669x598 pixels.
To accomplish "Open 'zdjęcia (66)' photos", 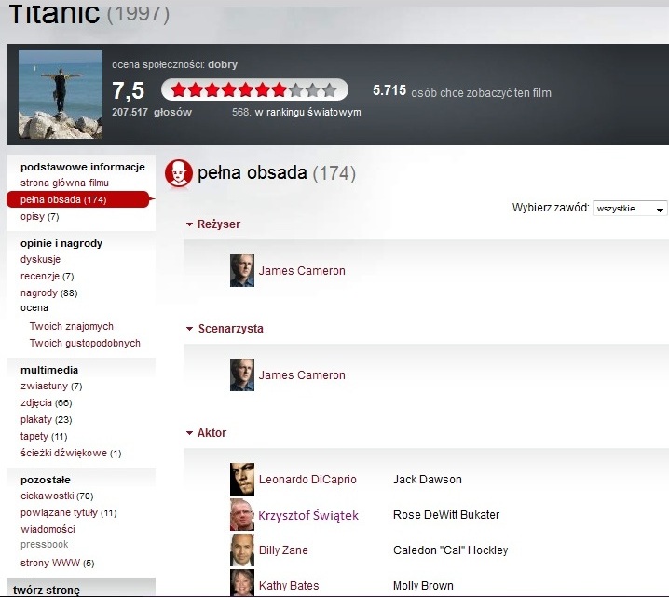I will (47, 403).
